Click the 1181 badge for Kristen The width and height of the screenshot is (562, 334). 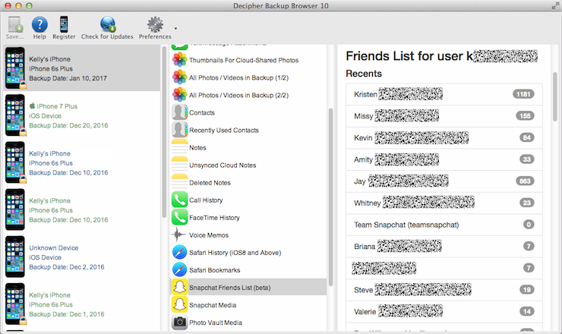point(523,94)
